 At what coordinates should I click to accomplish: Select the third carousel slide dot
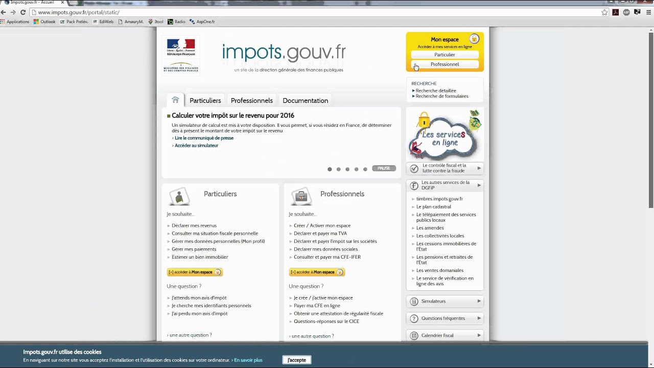click(x=347, y=169)
